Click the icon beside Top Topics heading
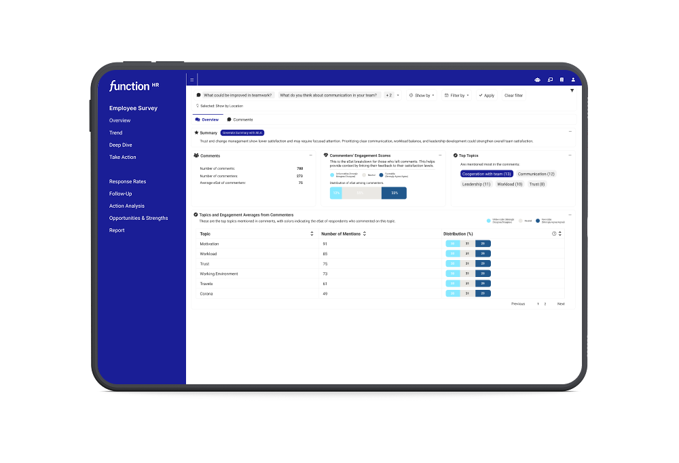The image size is (679, 463). 456,155
